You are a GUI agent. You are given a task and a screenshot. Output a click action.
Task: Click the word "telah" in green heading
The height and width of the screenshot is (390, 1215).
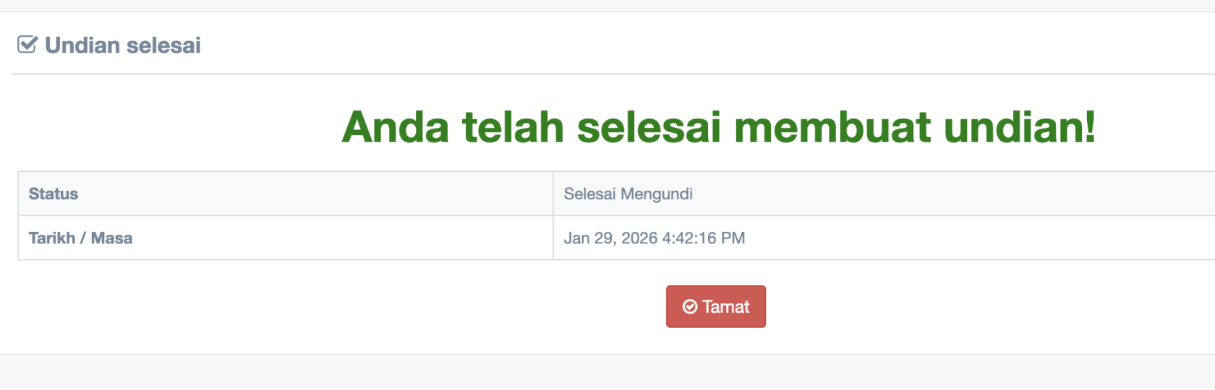(x=513, y=128)
